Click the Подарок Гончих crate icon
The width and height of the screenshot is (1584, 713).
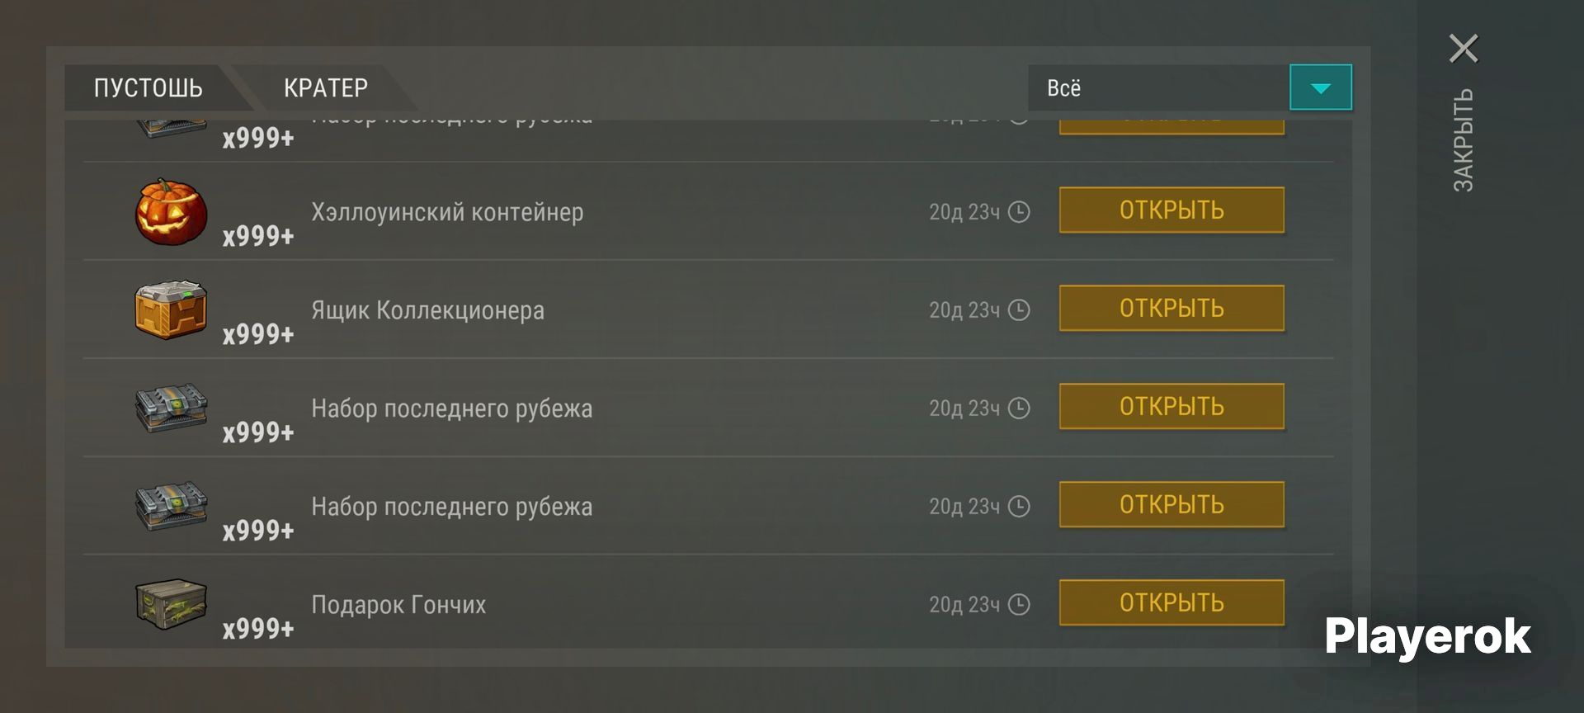[171, 603]
